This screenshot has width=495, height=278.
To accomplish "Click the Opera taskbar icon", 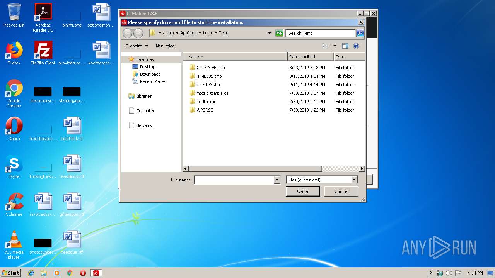I will (83, 273).
